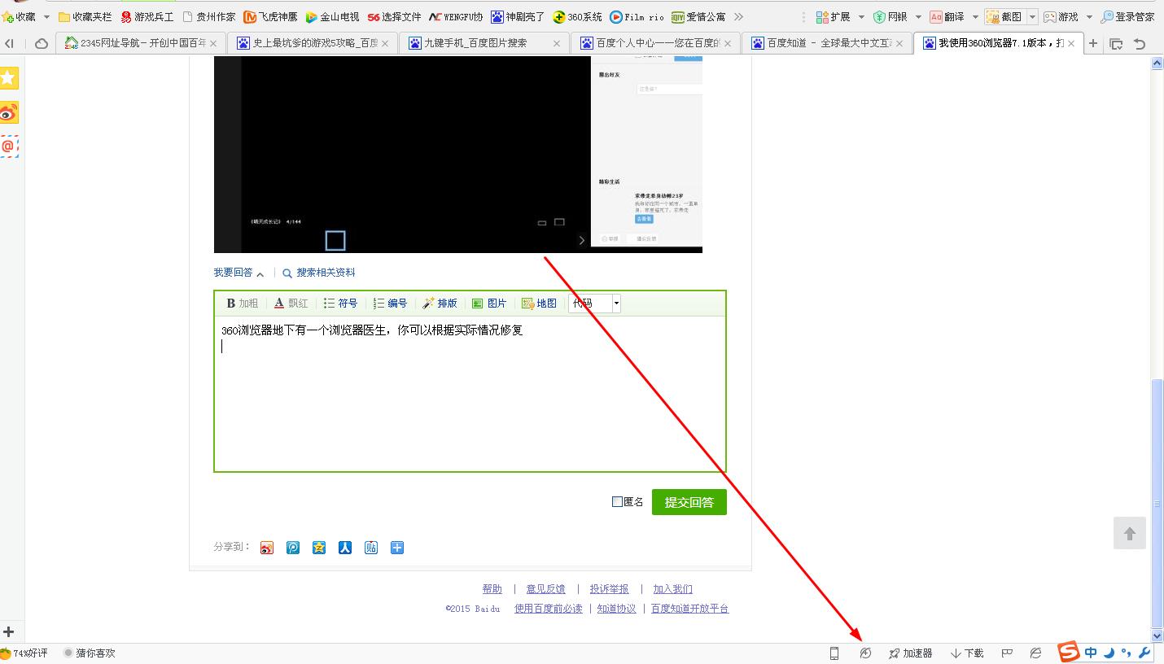The width and height of the screenshot is (1164, 664).
Task: Open a new tab with plus button
Action: point(1093,43)
